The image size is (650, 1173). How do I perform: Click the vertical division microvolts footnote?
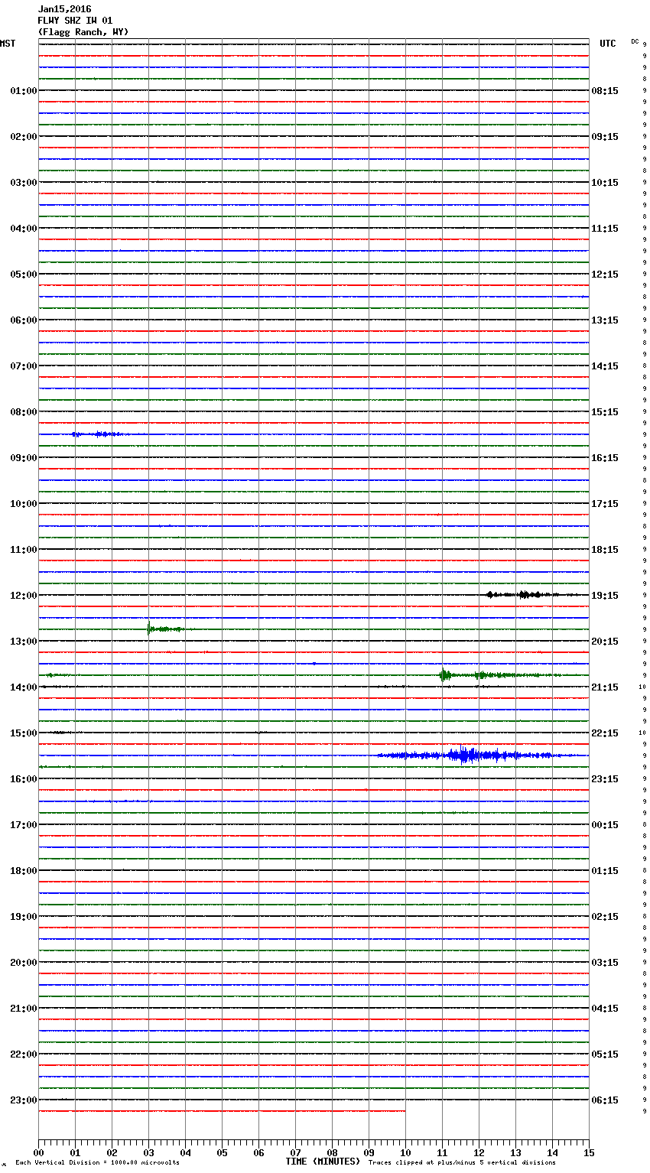97,1163
